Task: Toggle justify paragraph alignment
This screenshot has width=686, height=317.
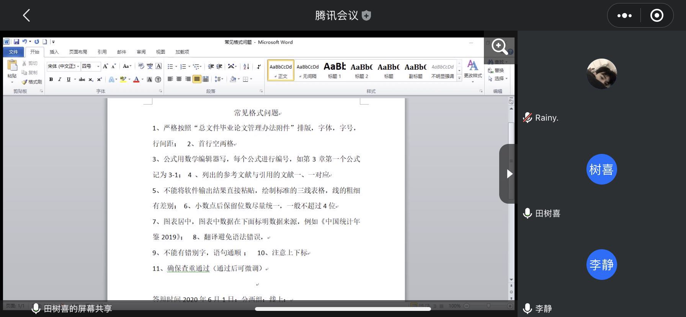Action: click(x=196, y=79)
